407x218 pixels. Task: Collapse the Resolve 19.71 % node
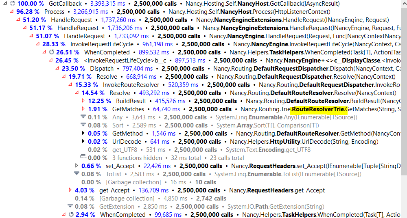[x=64, y=76]
